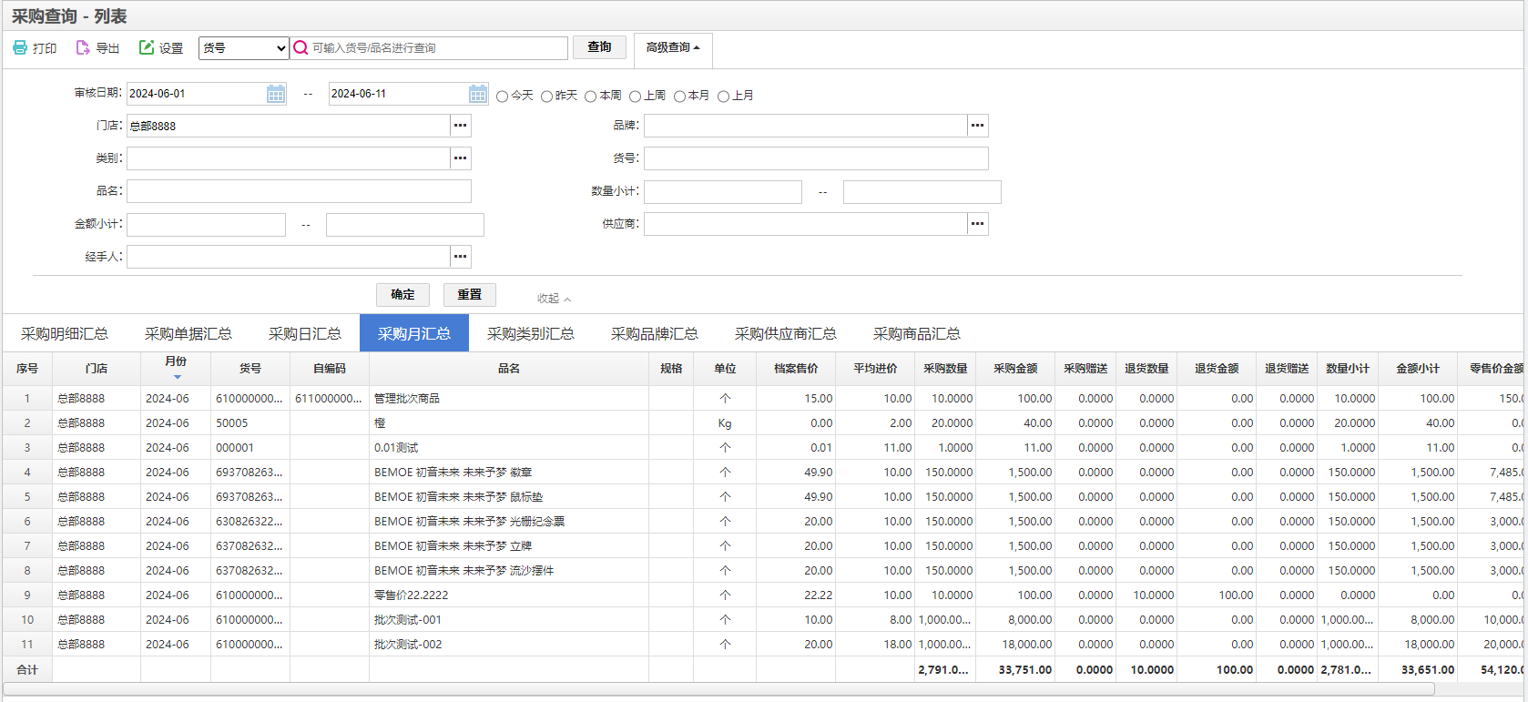This screenshot has height=702, width=1528.
Task: Click the 确定 confirm button
Action: [402, 295]
